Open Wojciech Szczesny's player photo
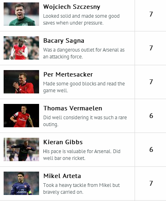 tap(21, 14)
